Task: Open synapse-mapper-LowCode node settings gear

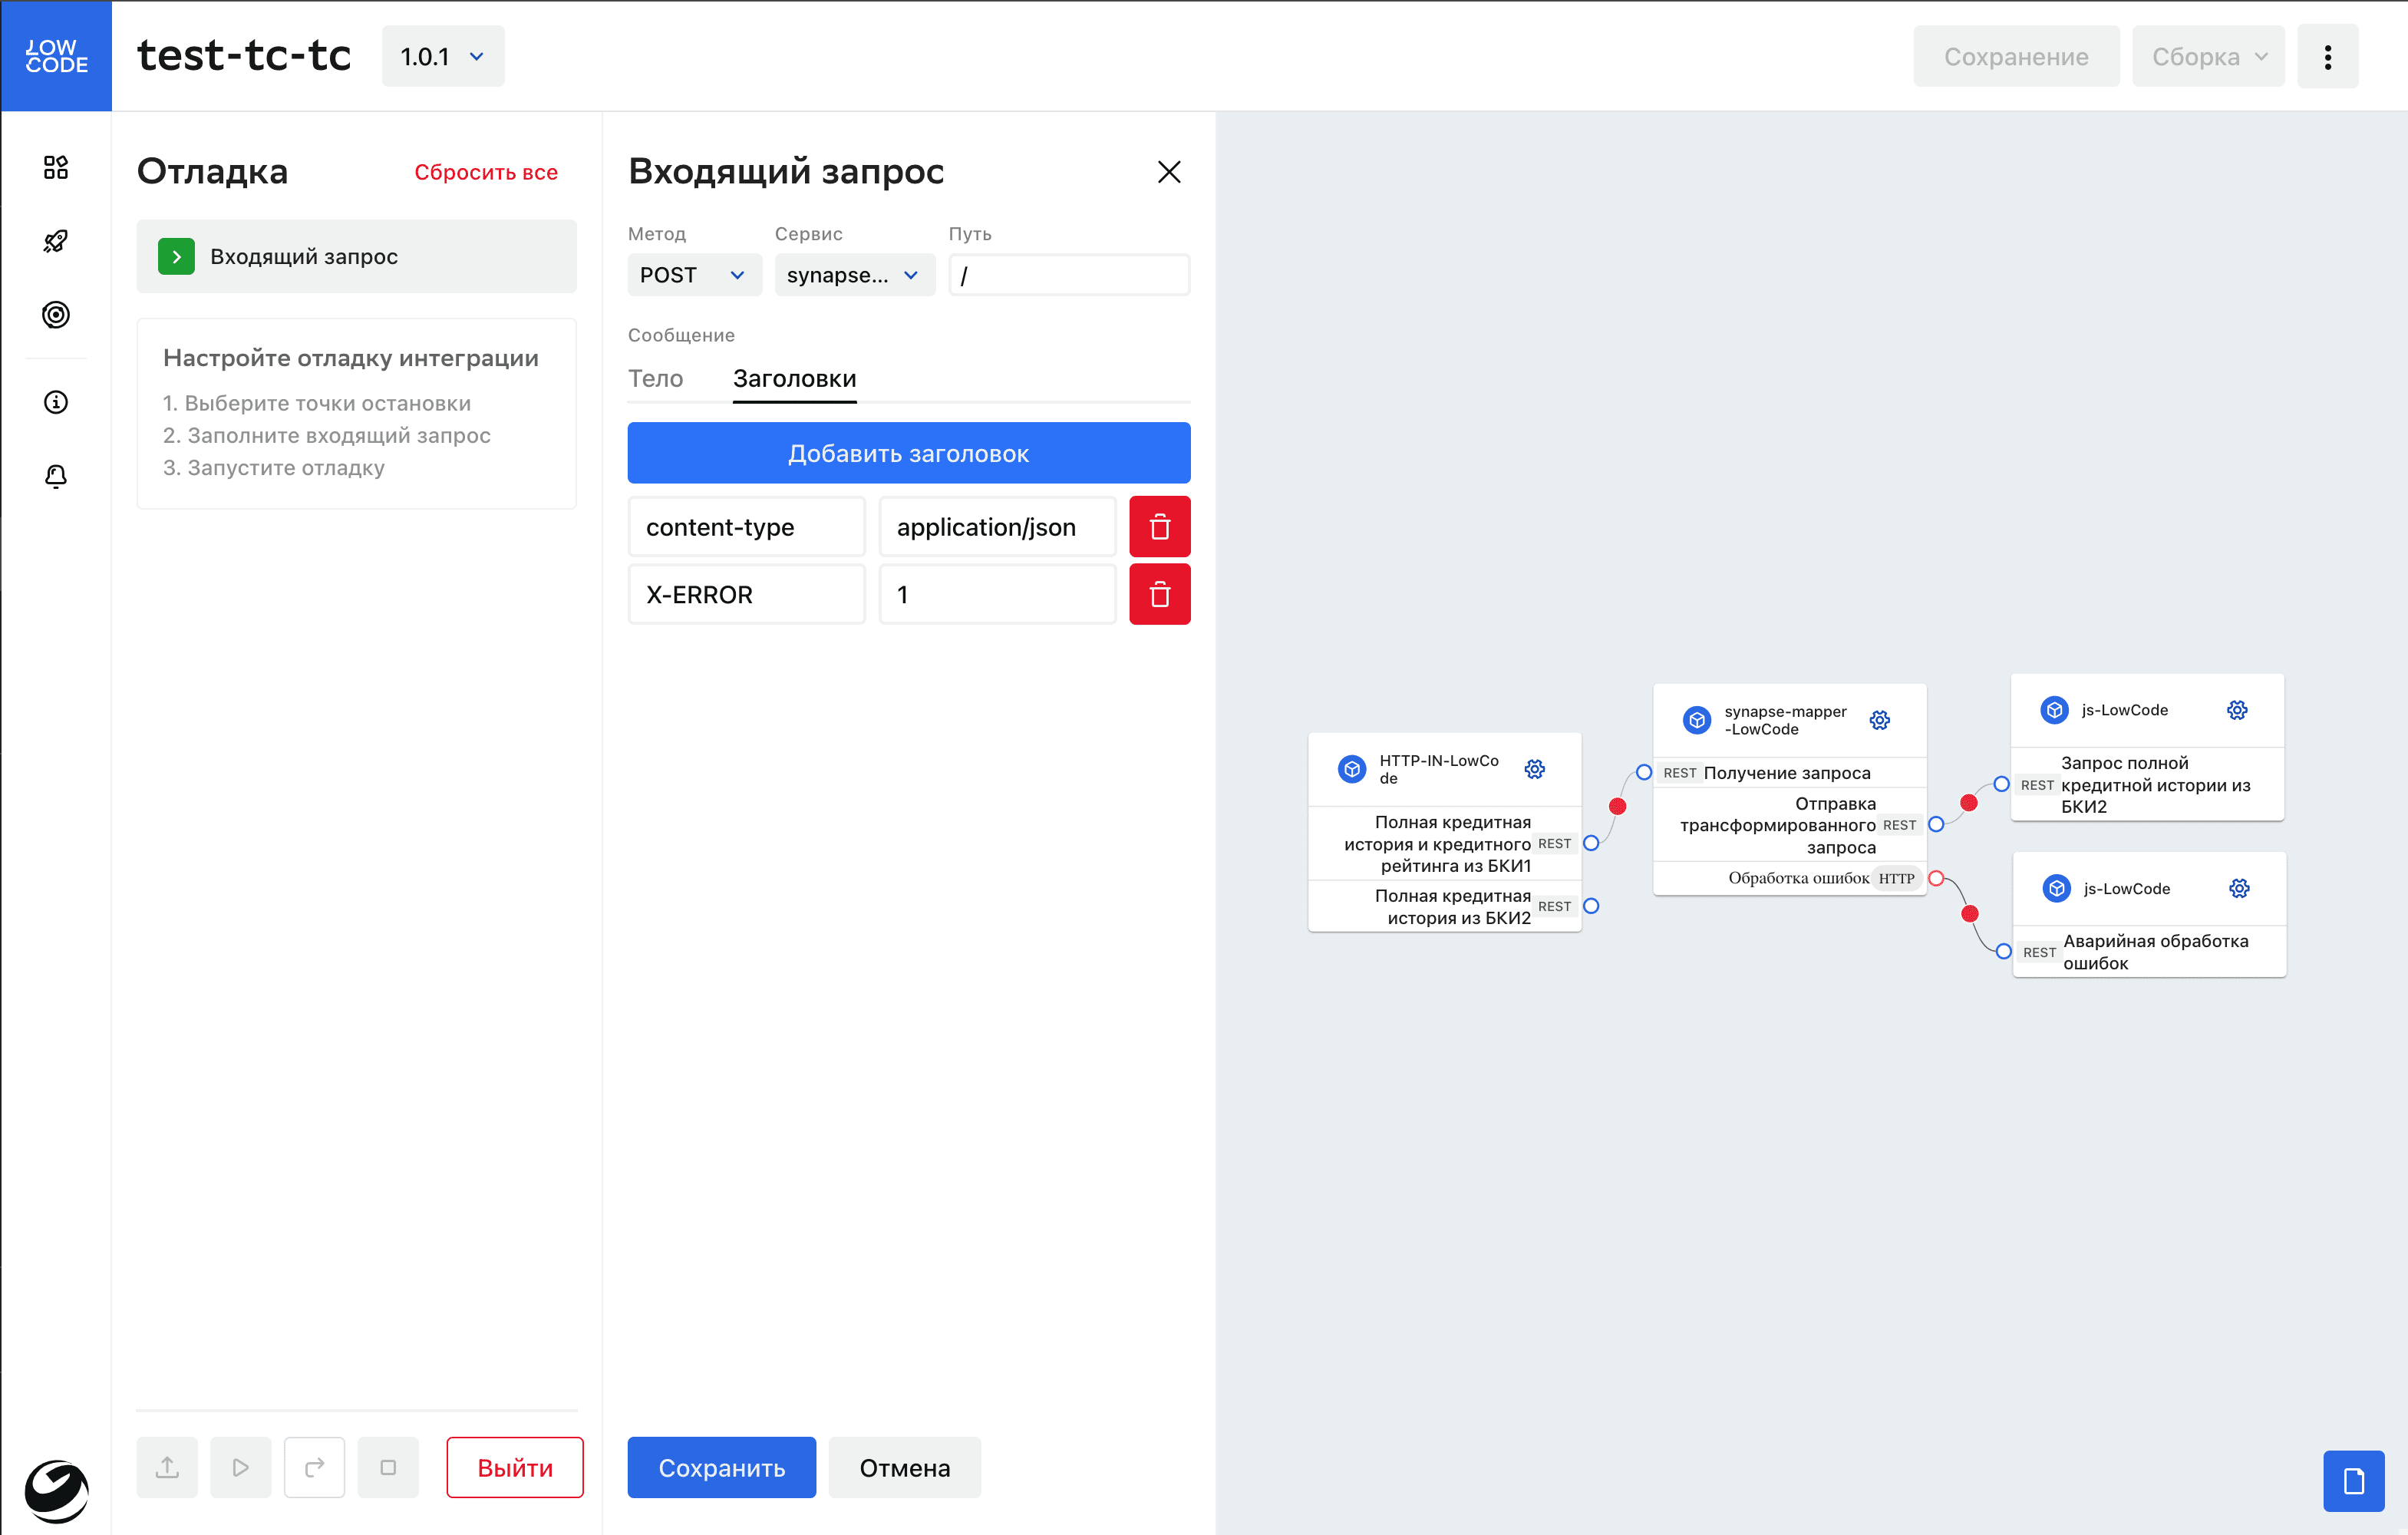Action: click(1879, 720)
